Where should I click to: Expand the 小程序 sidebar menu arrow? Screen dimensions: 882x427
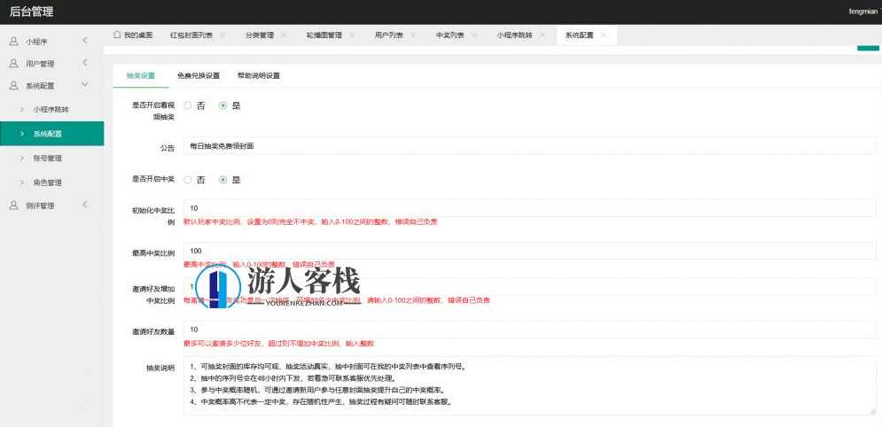(85, 41)
